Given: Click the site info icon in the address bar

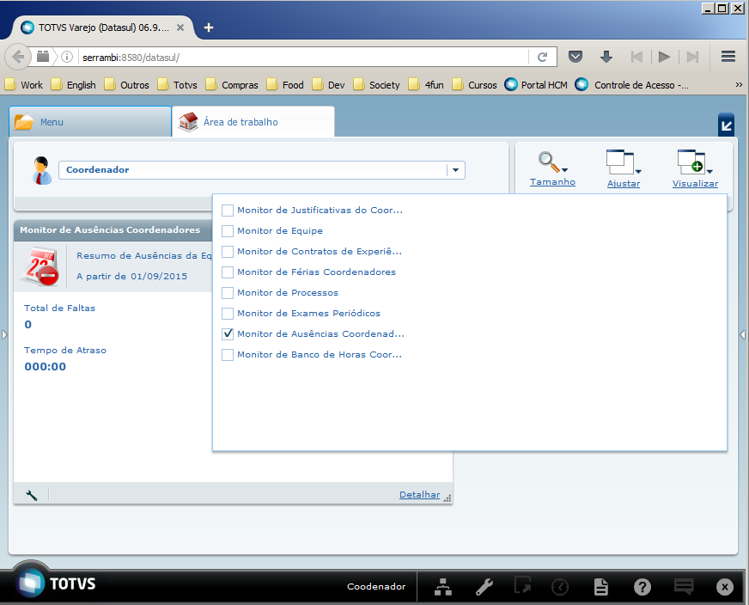Looking at the screenshot, I should [67, 57].
